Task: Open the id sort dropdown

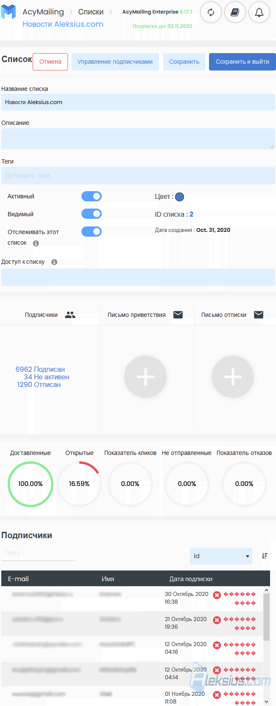Action: pos(221,556)
